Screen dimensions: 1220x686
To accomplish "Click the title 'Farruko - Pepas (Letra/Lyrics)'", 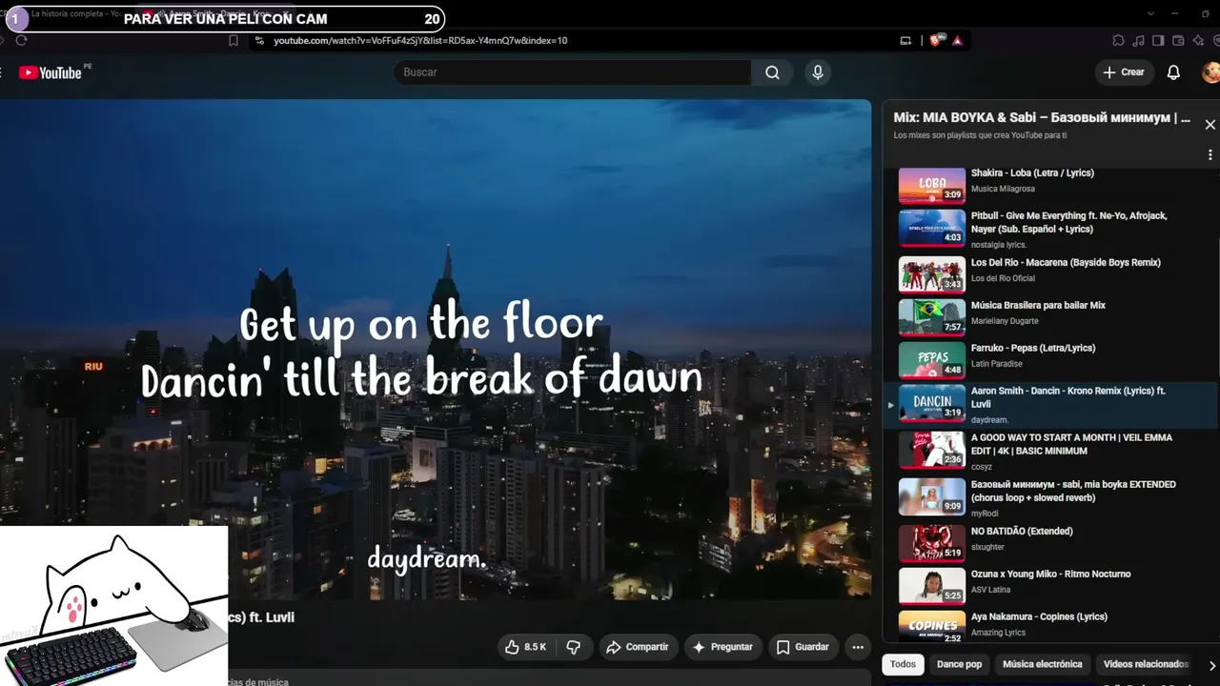I will 1033,349.
